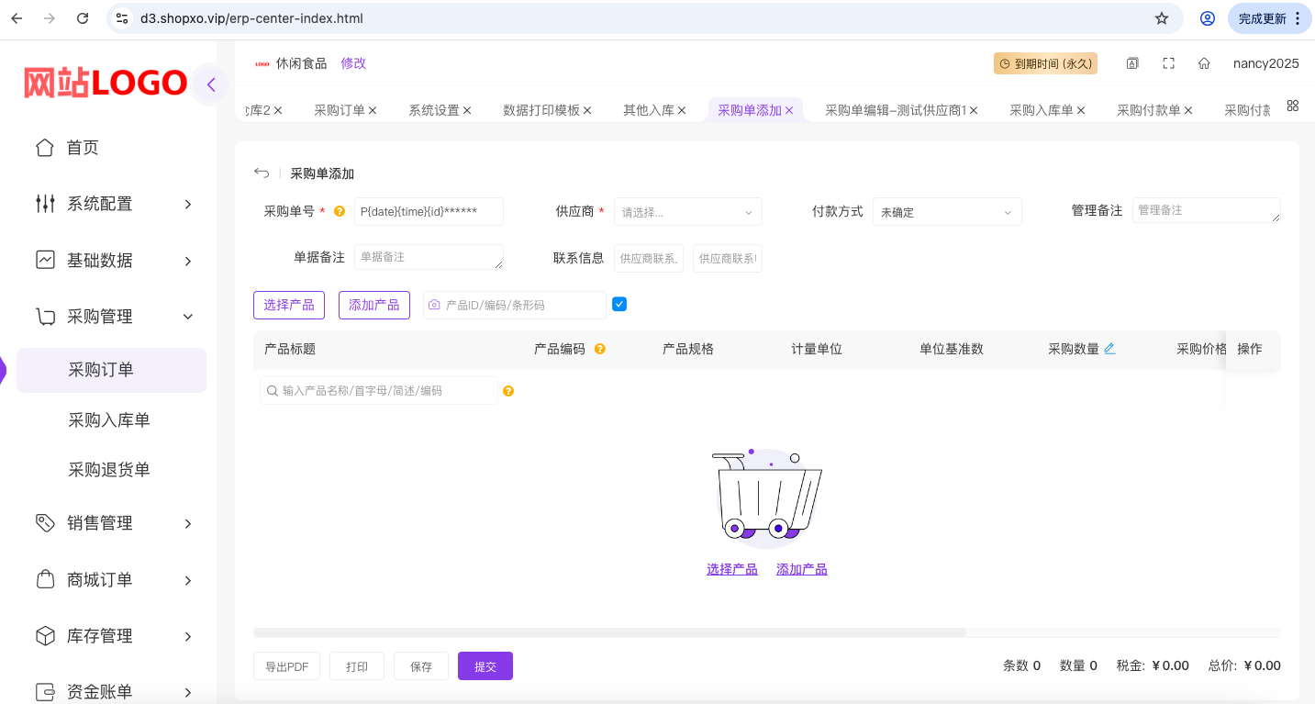The height and width of the screenshot is (704, 1315).
Task: Focus the 产品ID/编码/条形码 input
Action: [x=514, y=305]
